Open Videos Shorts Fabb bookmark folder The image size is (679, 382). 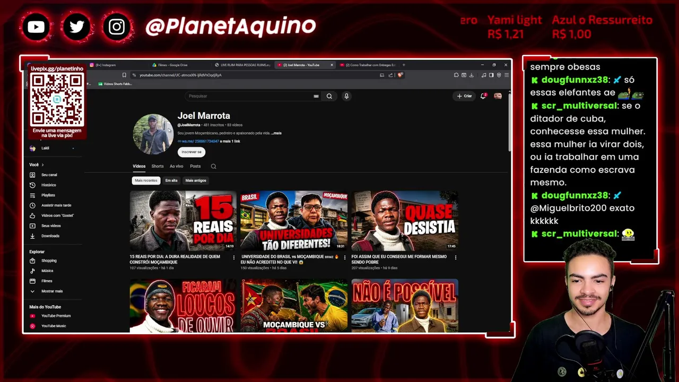coord(115,84)
